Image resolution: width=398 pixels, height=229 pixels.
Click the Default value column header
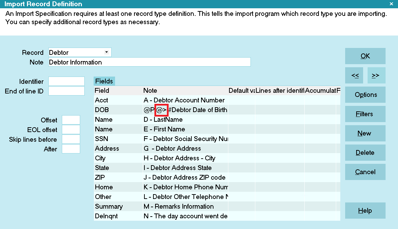click(x=241, y=90)
